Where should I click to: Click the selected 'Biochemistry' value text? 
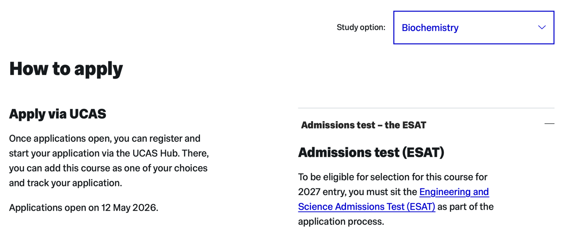(430, 28)
